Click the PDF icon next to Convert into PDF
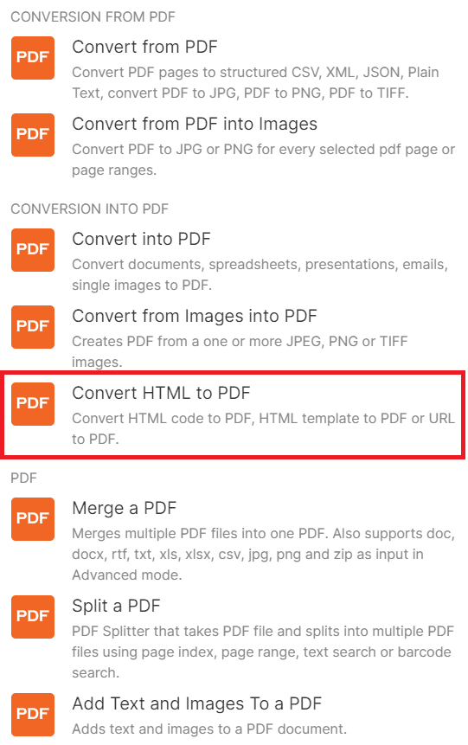The height and width of the screenshot is (745, 468). (33, 250)
